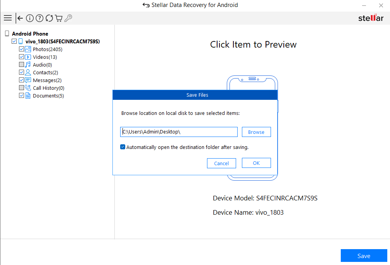Click the help question mark icon
Viewport: 390px width, 265px height.
point(40,18)
